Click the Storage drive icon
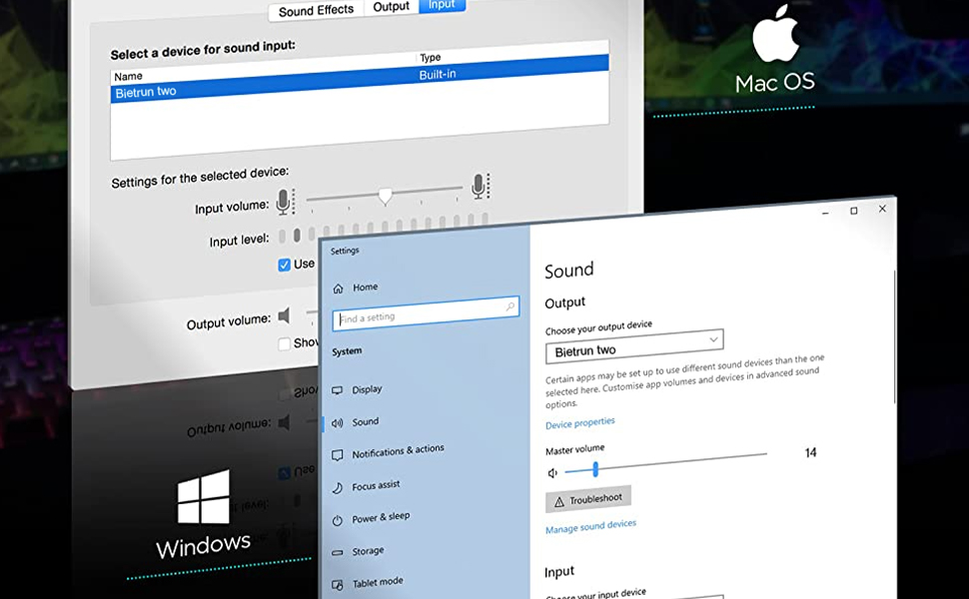 tap(338, 552)
